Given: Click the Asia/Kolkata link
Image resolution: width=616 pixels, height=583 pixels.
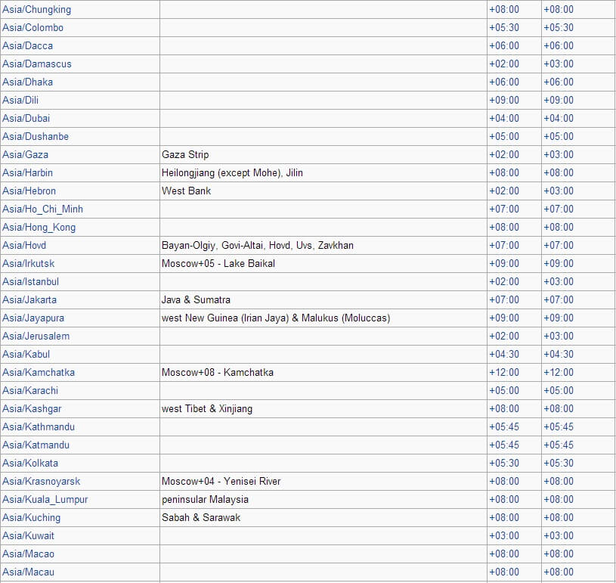Looking at the screenshot, I should [30, 463].
